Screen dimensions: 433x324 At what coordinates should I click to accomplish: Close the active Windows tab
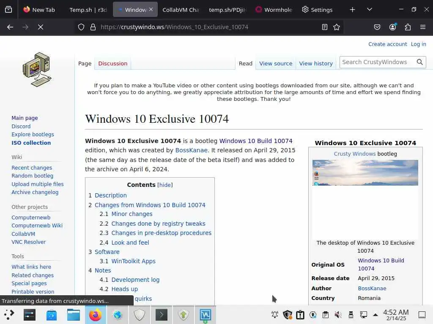pos(151,9)
